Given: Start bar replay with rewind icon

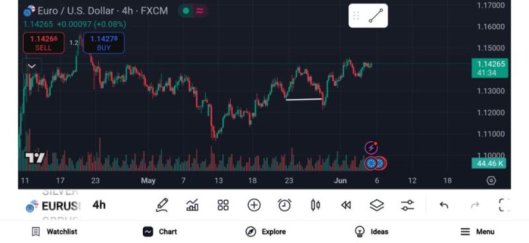Looking at the screenshot, I should 346,205.
